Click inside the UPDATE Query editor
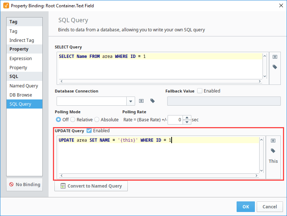This screenshot has height=216, width=287. [x=158, y=155]
